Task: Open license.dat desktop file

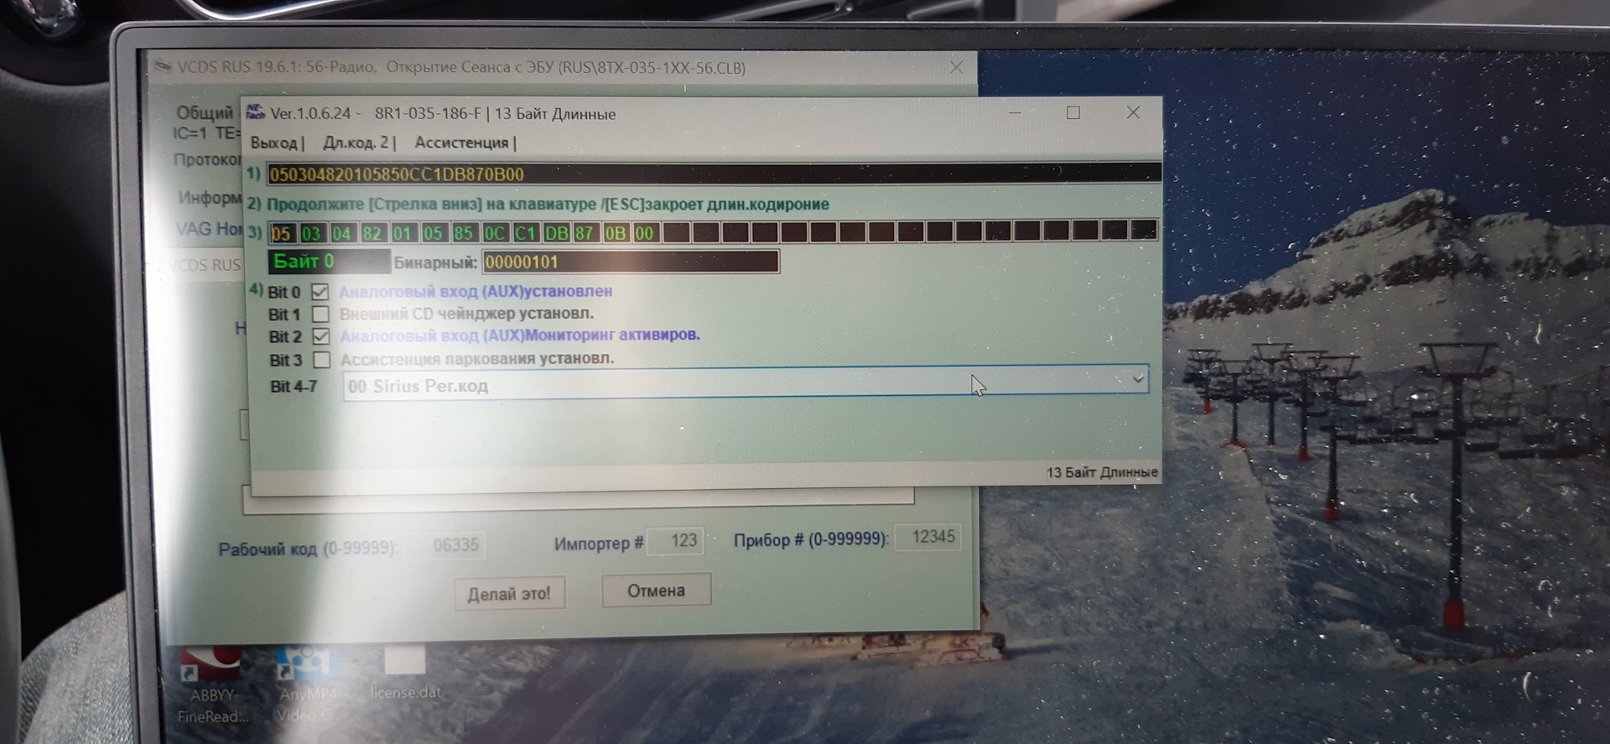Action: pyautogui.click(x=406, y=674)
